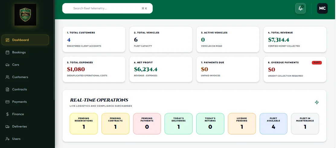Click the ⌘ K shortcut hint
This screenshot has width=336, height=148.
point(144,8)
